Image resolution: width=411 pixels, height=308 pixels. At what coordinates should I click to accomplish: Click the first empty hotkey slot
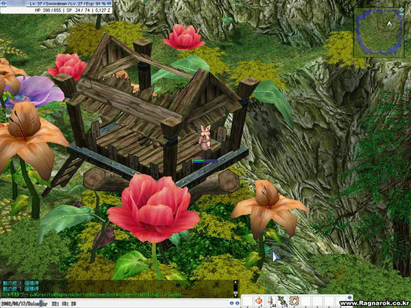(x=247, y=300)
